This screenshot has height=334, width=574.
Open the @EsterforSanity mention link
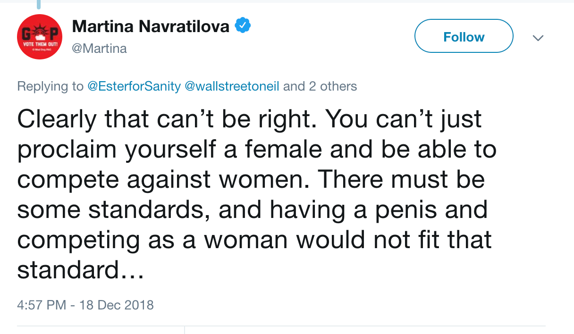(134, 86)
